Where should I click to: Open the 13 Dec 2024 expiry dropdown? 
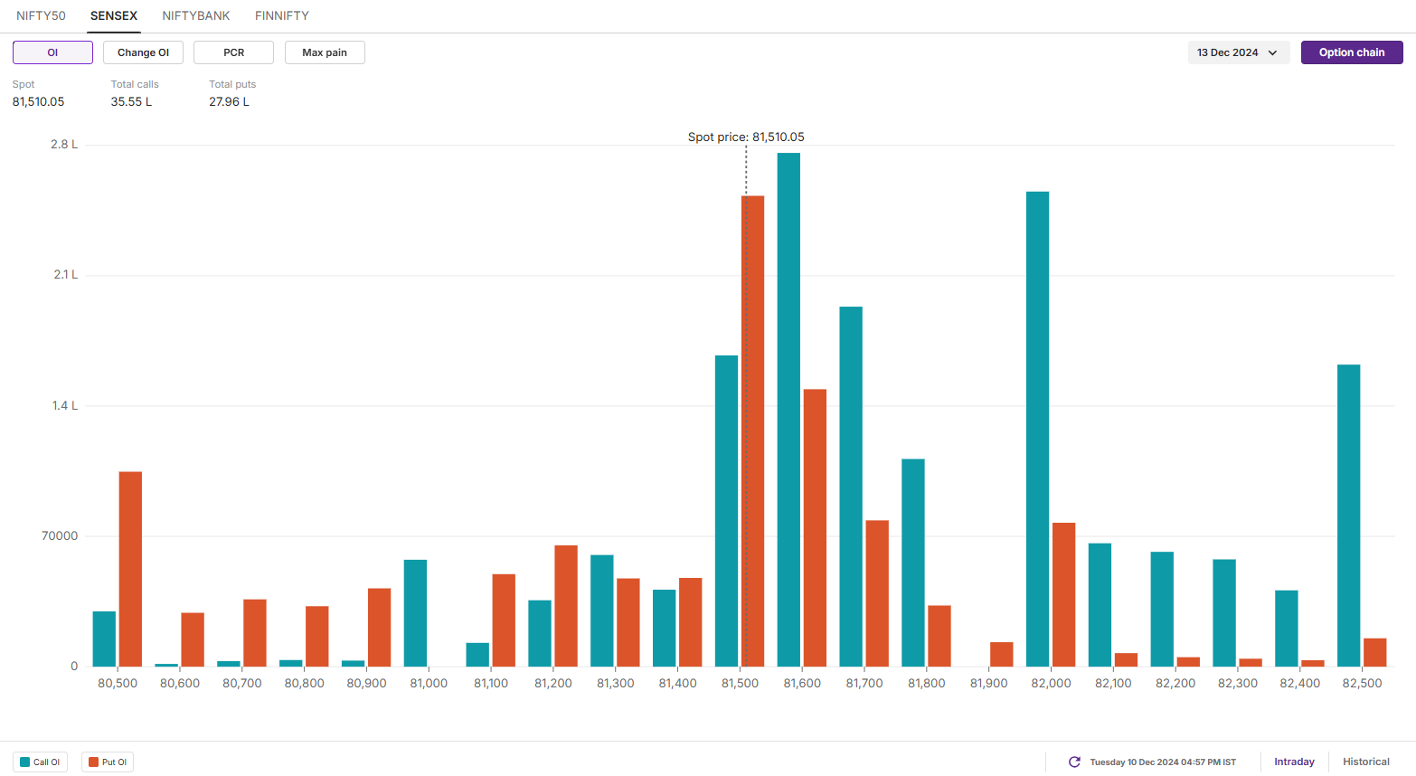[x=1238, y=52]
